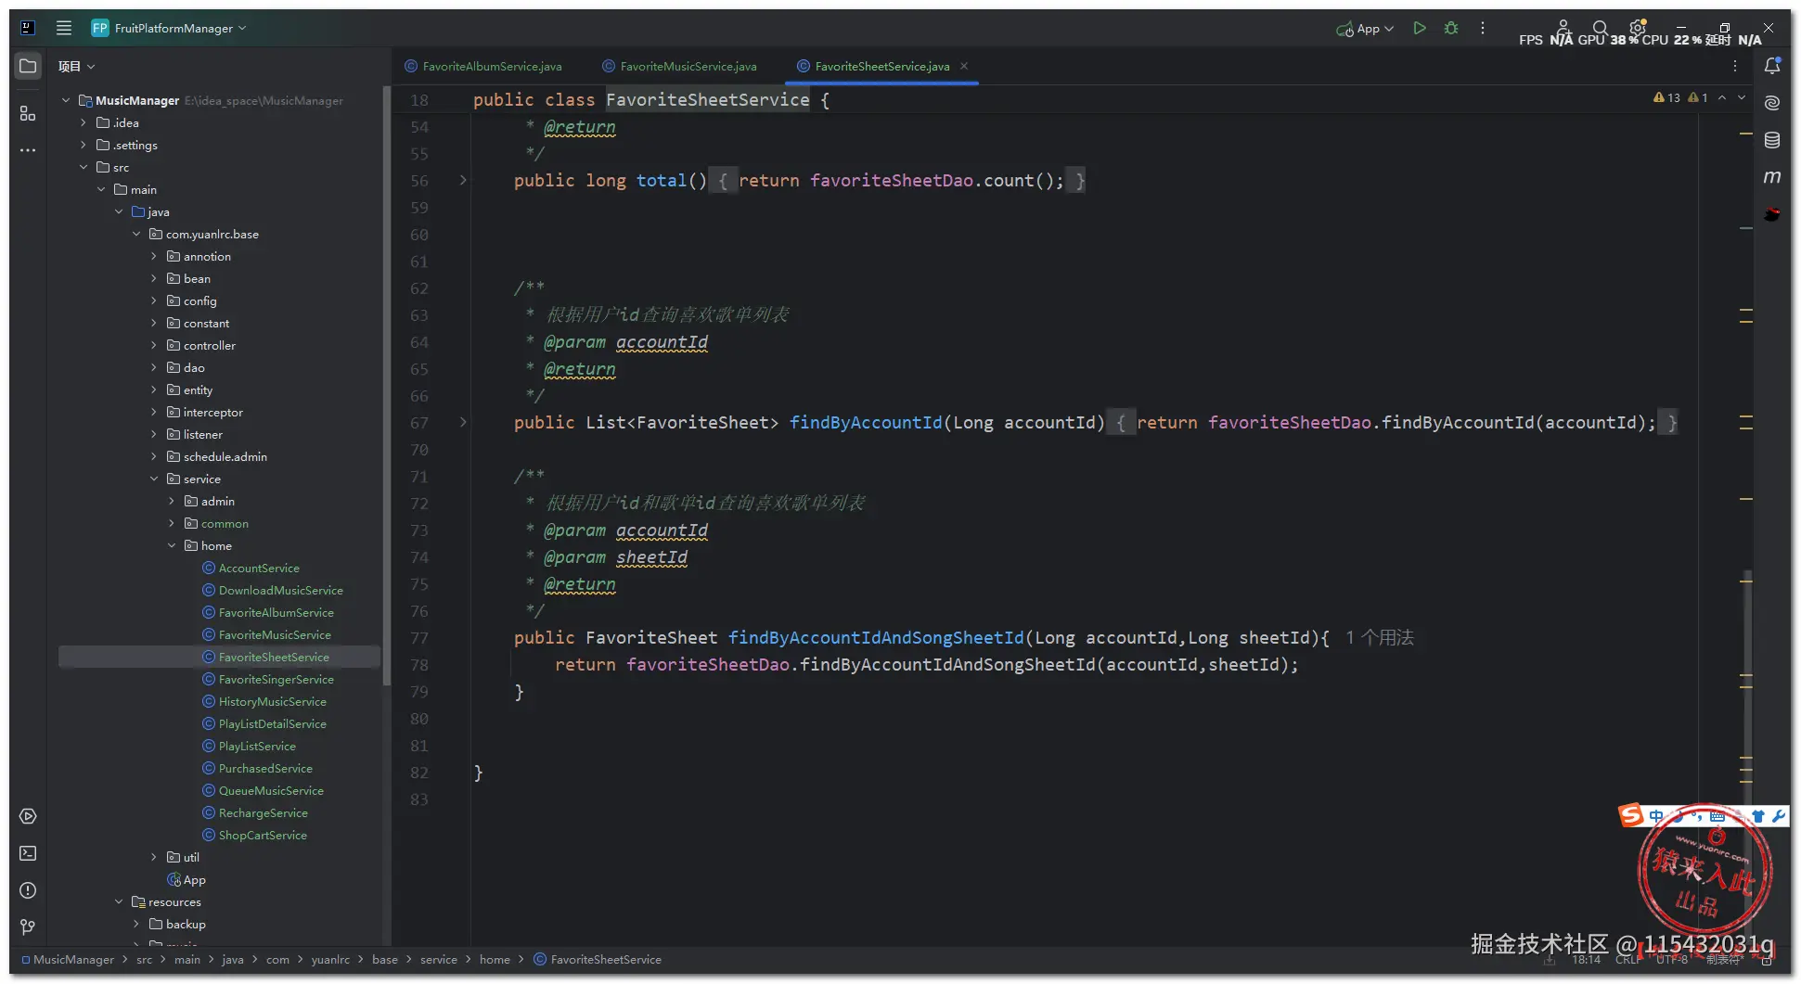The image size is (1801, 984).
Task: Show the 13 warnings inspection widget
Action: [1666, 97]
